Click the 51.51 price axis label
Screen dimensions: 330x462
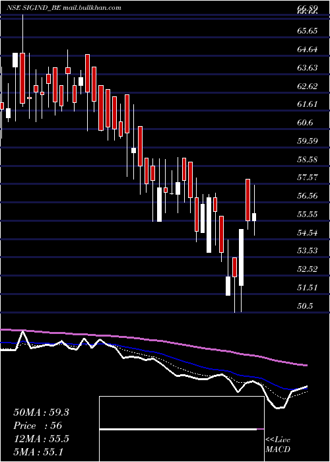308,288
